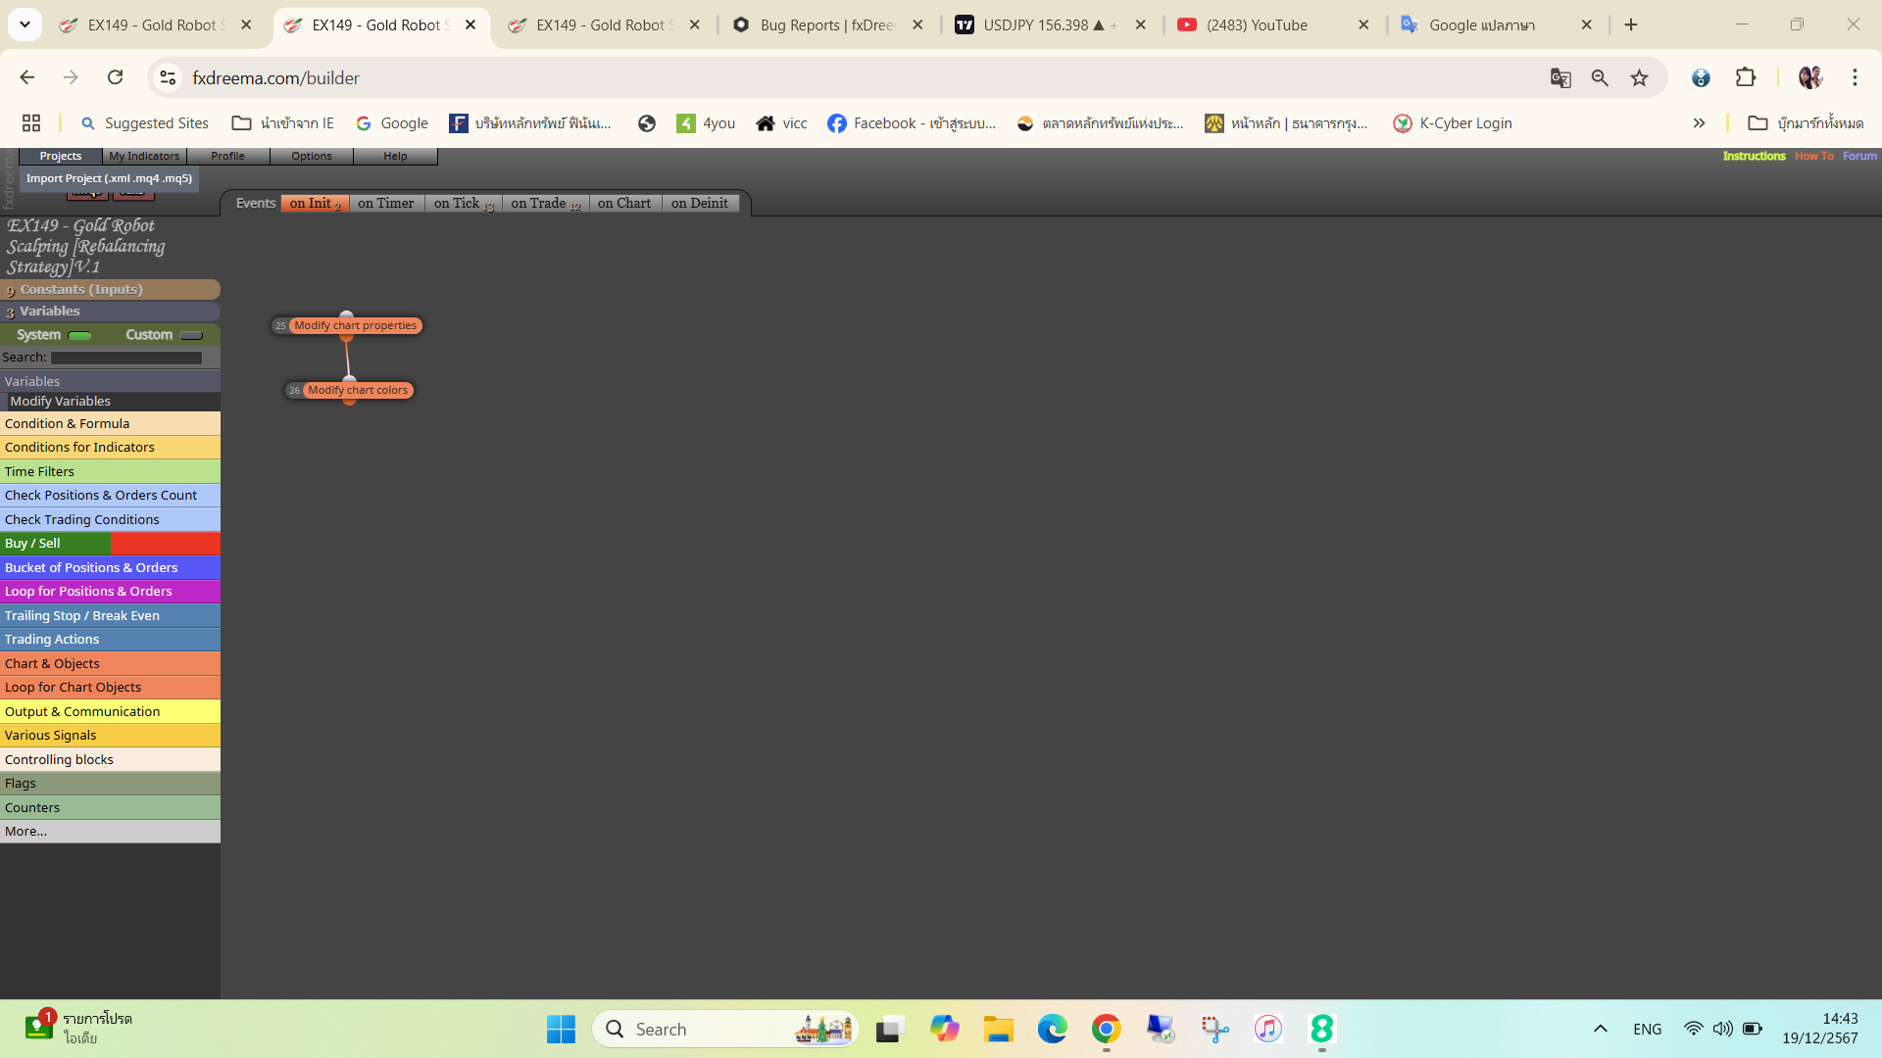Switch to the on Init event tab
The image size is (1882, 1058).
(315, 203)
